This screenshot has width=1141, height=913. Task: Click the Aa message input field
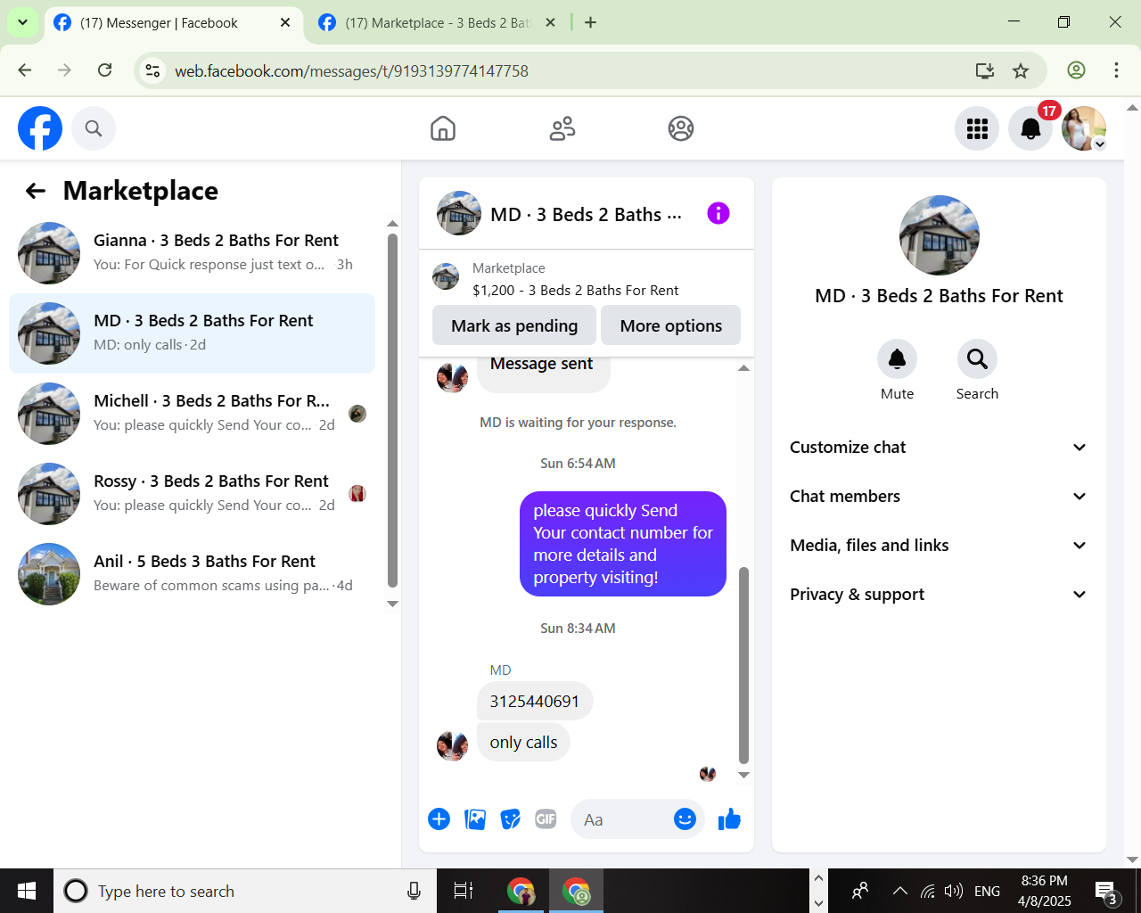pyautogui.click(x=624, y=819)
